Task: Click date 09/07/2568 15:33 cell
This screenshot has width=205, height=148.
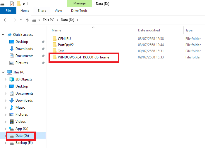Action: point(151,57)
